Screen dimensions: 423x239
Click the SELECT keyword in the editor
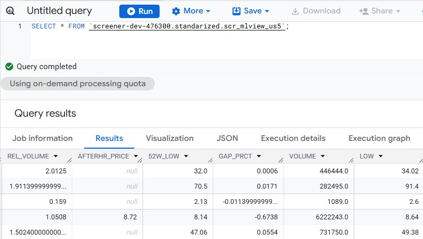[x=44, y=26]
